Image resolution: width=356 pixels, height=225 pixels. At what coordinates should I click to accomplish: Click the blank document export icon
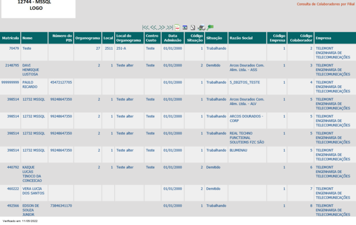tap(193, 27)
